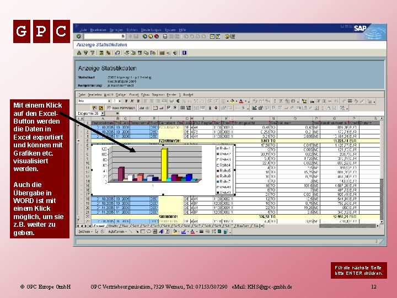Select the Arrow tool in Drawing toolbar
Image resolution: width=397 pixels, height=298 pixels.
[x=137, y=231]
